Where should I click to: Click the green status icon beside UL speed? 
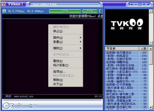tap(4, 11)
